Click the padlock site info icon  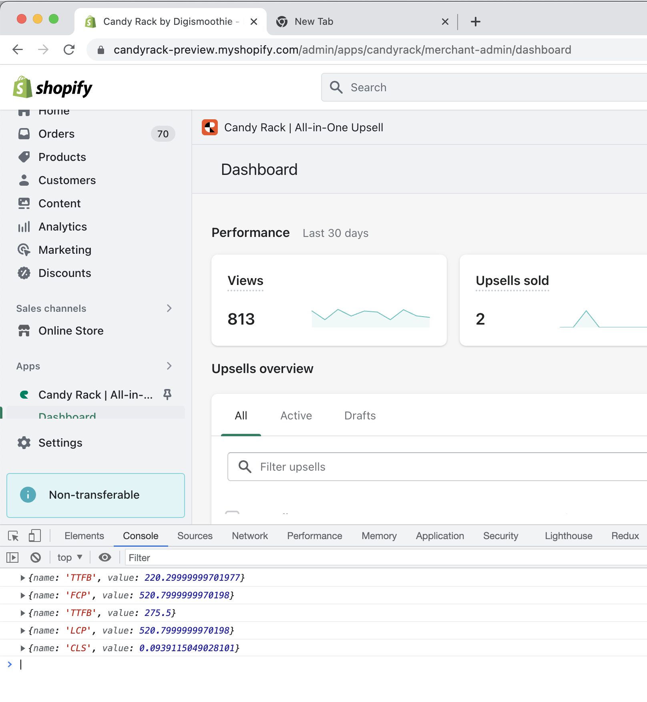(x=101, y=50)
